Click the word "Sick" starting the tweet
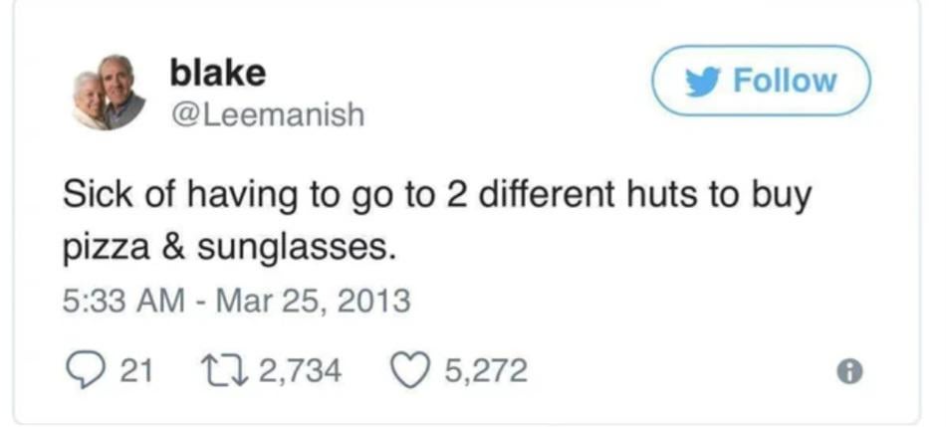 click(x=96, y=193)
